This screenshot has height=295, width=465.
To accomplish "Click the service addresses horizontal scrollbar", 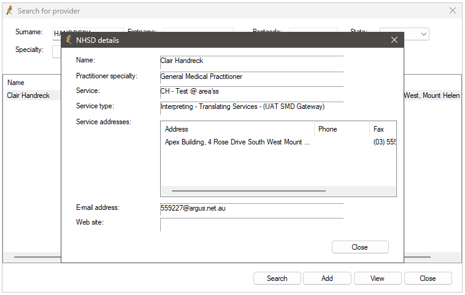I will click(248, 191).
